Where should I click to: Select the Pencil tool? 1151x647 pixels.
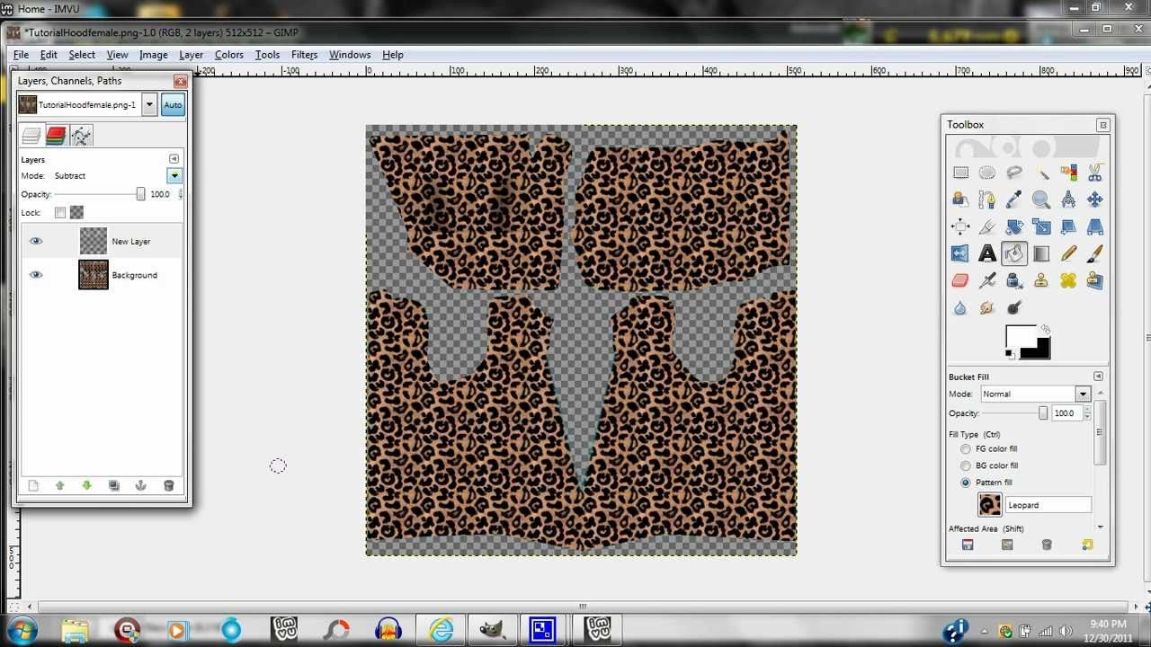click(x=1068, y=254)
